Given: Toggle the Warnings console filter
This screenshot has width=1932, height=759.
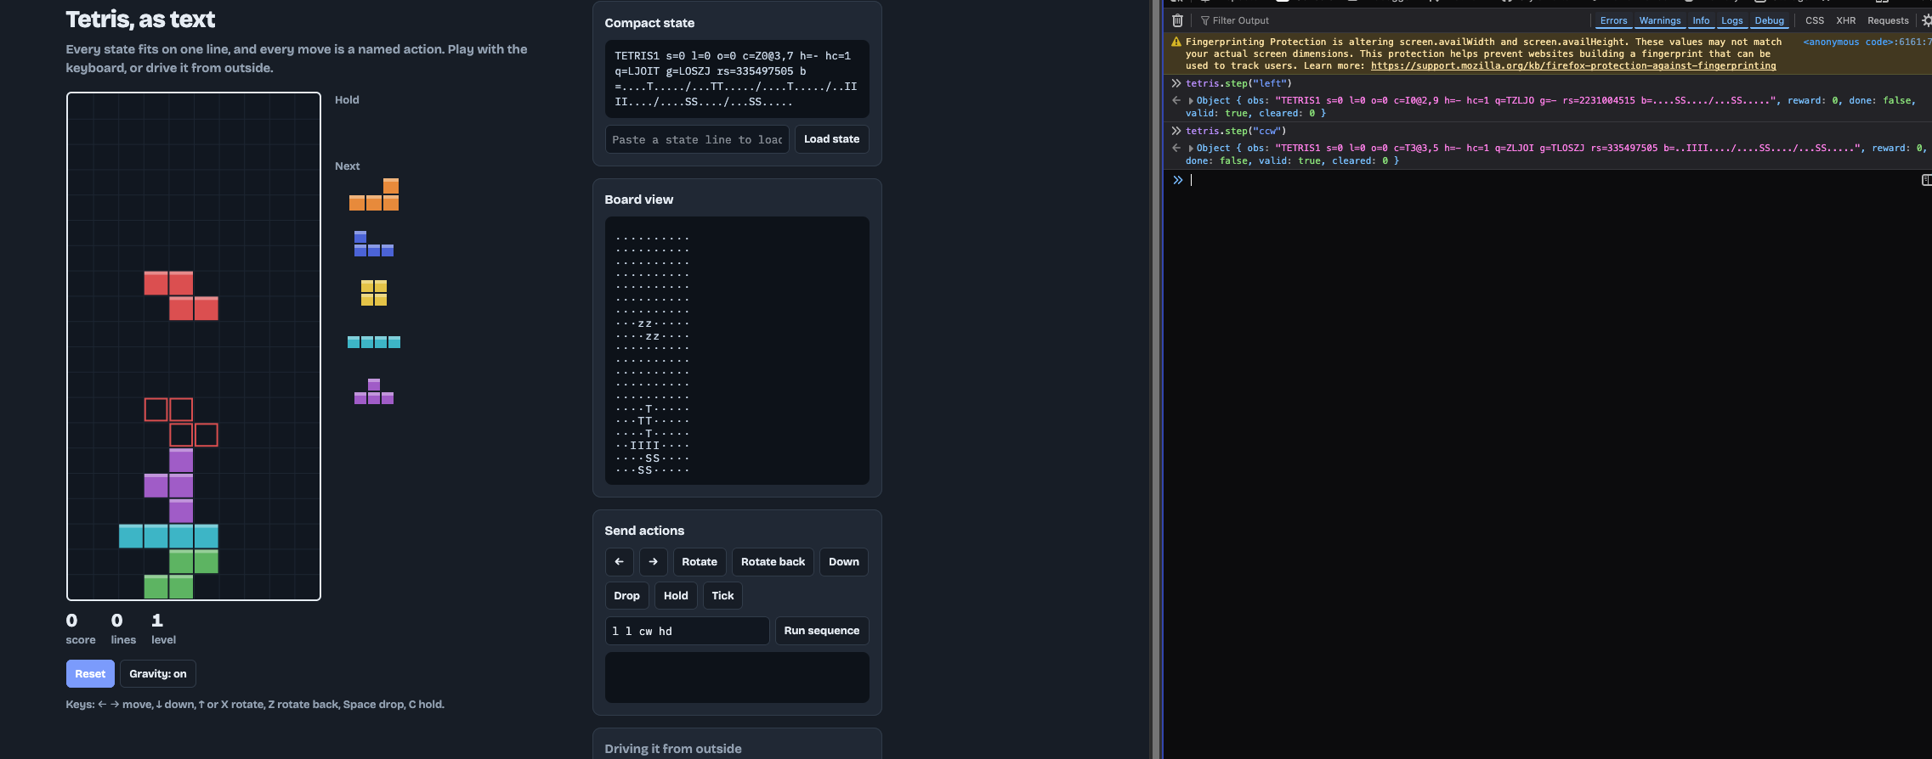Looking at the screenshot, I should [x=1660, y=20].
